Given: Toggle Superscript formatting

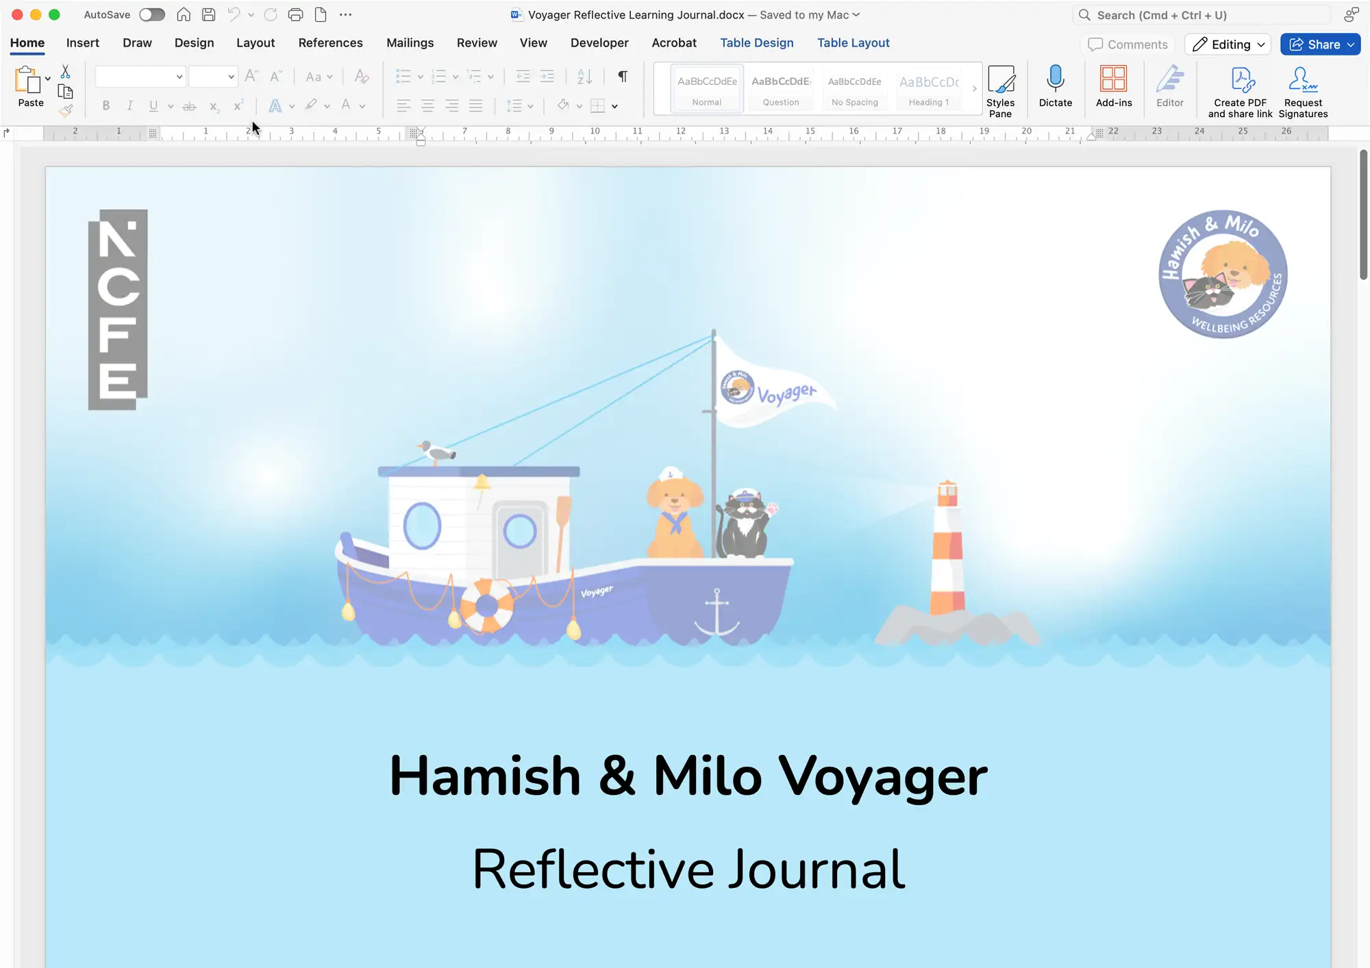Looking at the screenshot, I should tap(238, 105).
